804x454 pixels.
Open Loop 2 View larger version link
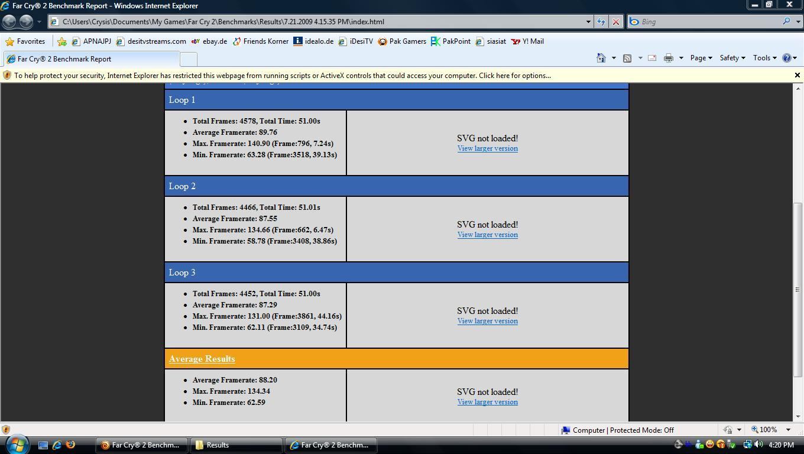point(487,235)
